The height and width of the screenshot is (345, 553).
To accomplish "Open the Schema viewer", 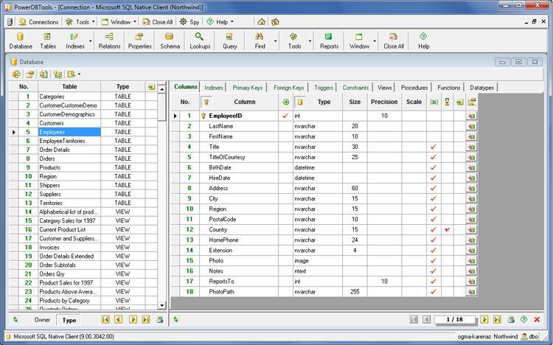I will click(170, 41).
